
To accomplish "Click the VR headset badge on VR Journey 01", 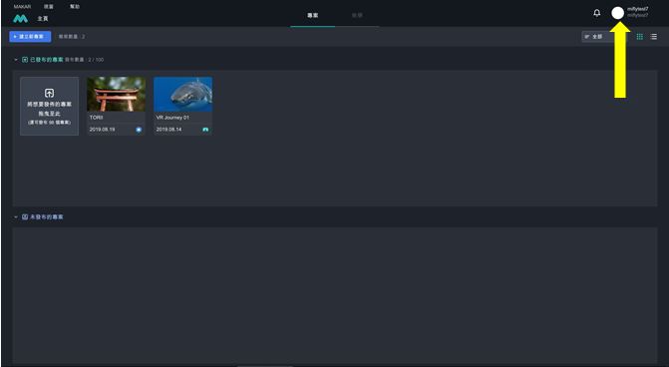I will (x=205, y=130).
